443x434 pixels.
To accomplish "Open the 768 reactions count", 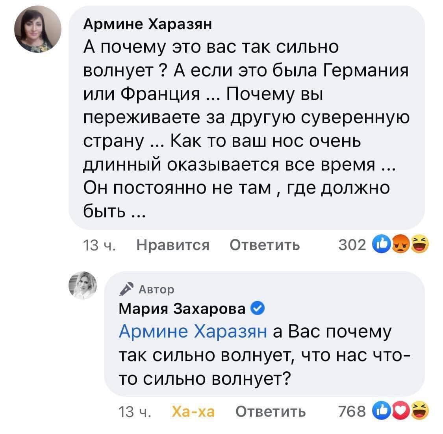I will click(x=352, y=412).
